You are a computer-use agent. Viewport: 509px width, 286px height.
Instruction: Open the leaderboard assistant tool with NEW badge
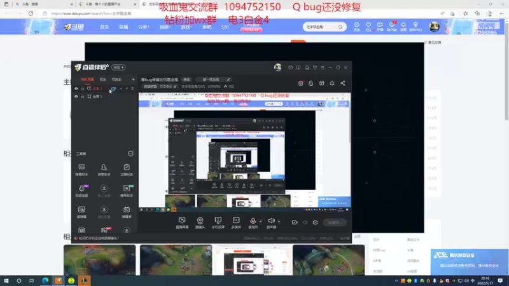coord(126,191)
